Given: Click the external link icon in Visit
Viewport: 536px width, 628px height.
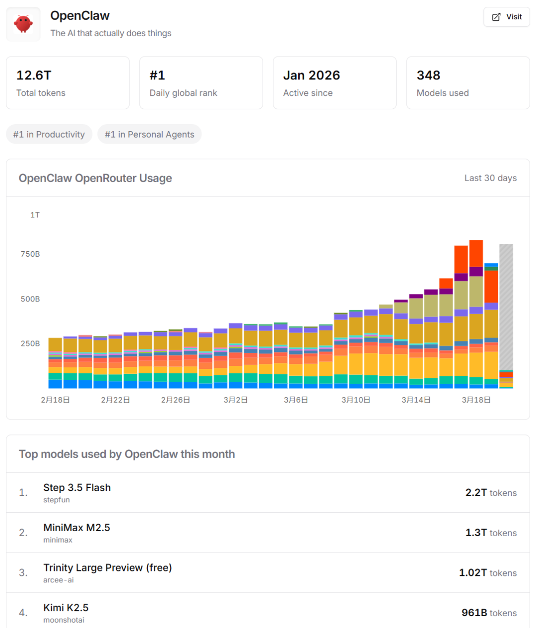Looking at the screenshot, I should (x=496, y=17).
